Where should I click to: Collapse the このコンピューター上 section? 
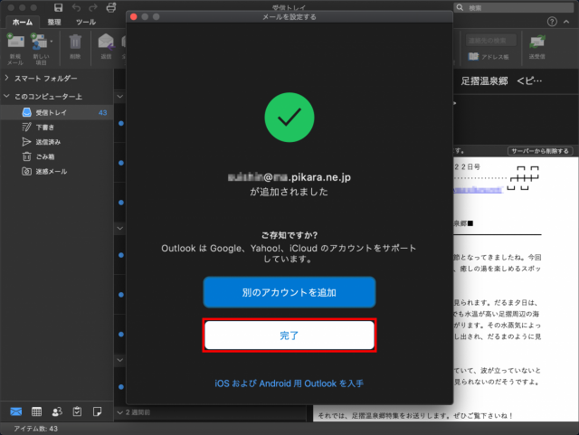coord(6,96)
